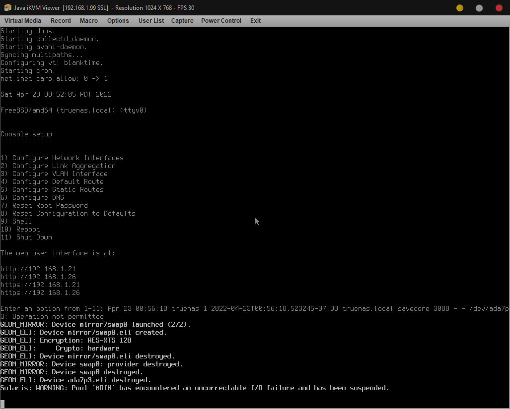Click '8) Reset Configuration to Defaults' line

(x=68, y=213)
